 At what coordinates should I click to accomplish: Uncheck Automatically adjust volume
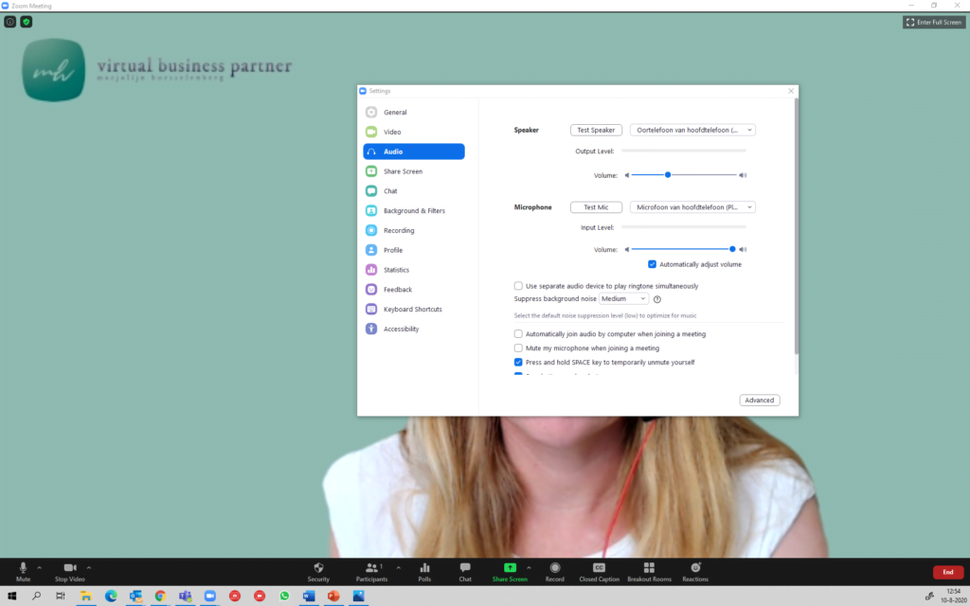tap(652, 264)
